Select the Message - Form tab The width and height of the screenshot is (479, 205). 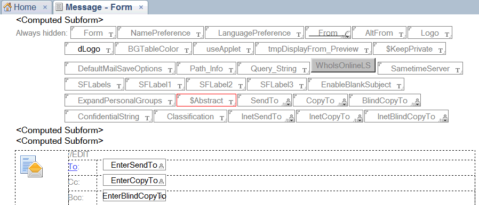coord(100,7)
